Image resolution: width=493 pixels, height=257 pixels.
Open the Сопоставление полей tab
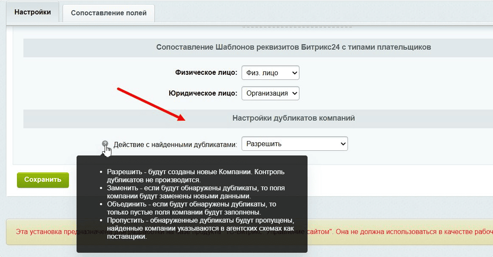click(108, 13)
